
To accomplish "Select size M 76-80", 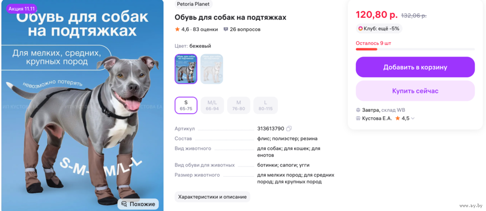I will (x=239, y=105).
